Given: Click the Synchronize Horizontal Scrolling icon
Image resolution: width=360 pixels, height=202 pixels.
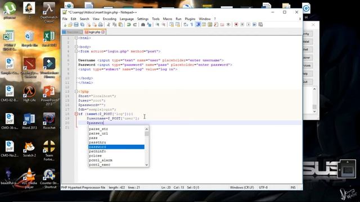Looking at the screenshot, I should point(178,25).
